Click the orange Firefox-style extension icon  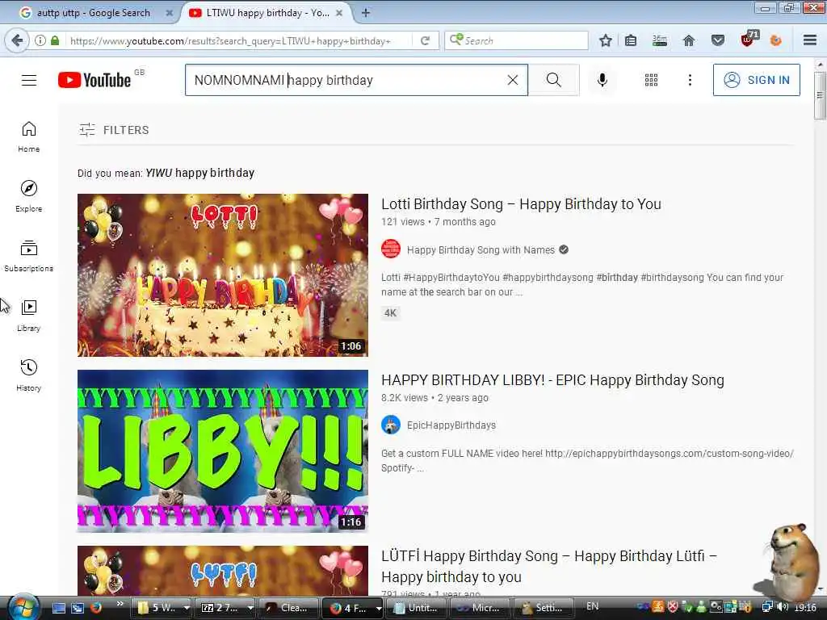pos(776,40)
